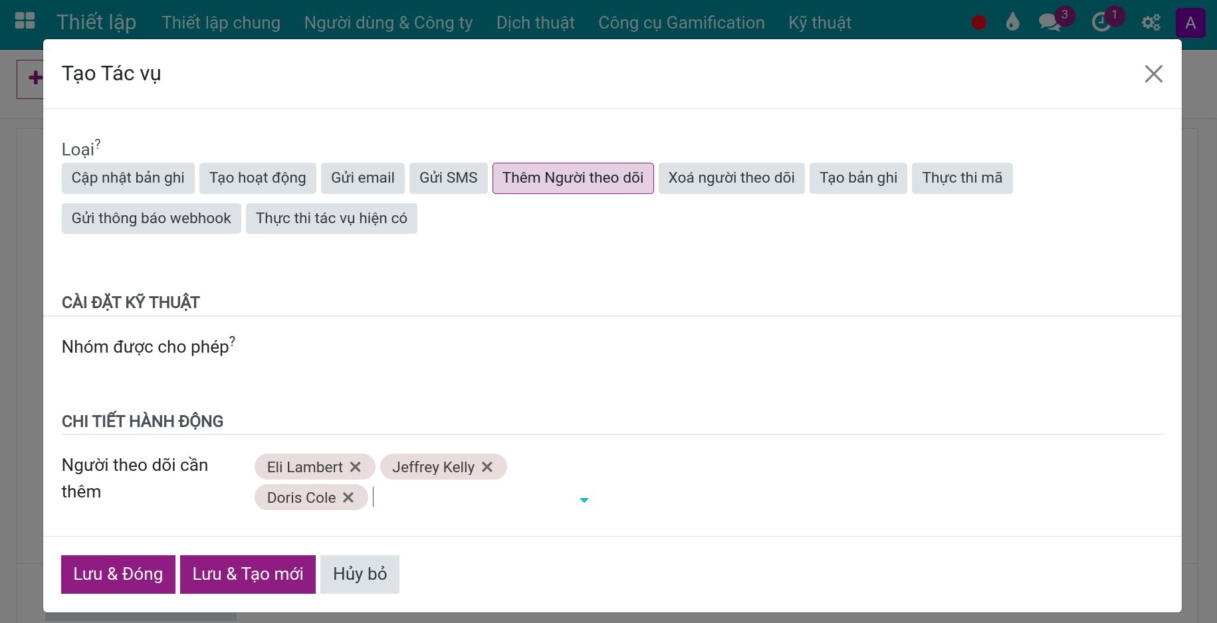
Task: Select the Tạo hoạt động type
Action: (258, 178)
